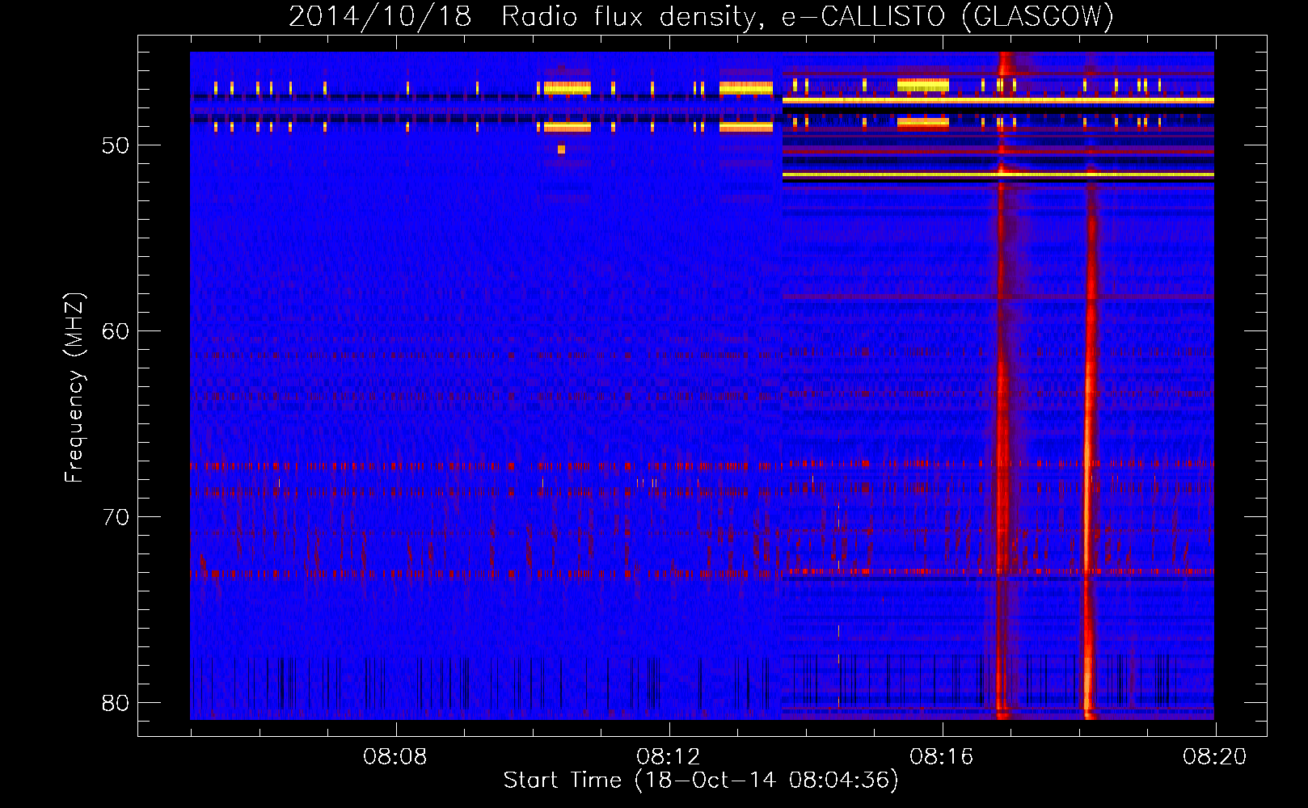Screen dimensions: 1308x808
Task: Click the '08:20' time tick label
Action: point(1214,757)
